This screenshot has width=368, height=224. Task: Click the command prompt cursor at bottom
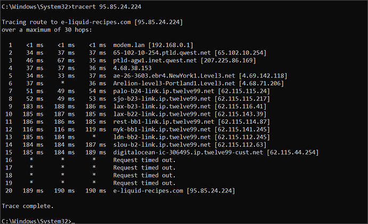pyautogui.click(x=73, y=222)
